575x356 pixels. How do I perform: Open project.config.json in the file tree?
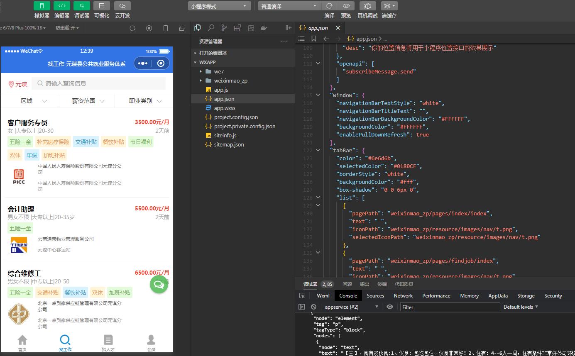pyautogui.click(x=236, y=117)
